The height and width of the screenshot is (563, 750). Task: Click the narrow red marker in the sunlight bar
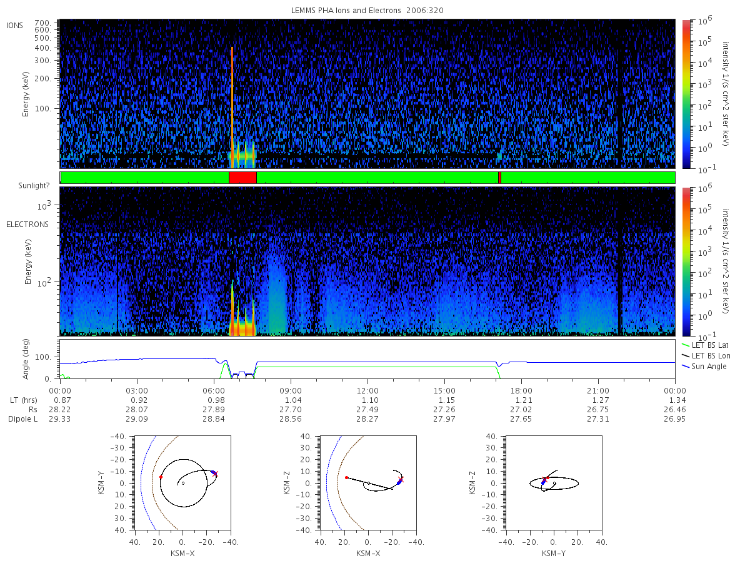pos(499,178)
